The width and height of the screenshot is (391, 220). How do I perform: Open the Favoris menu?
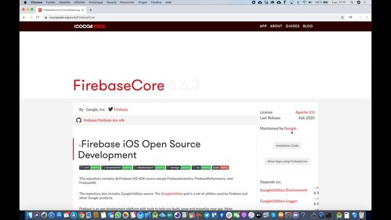tap(111, 2)
